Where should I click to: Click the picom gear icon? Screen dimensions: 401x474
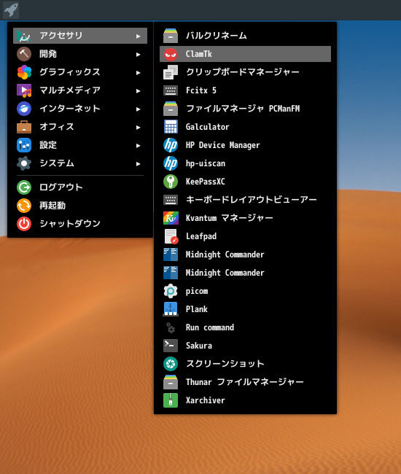point(171,291)
